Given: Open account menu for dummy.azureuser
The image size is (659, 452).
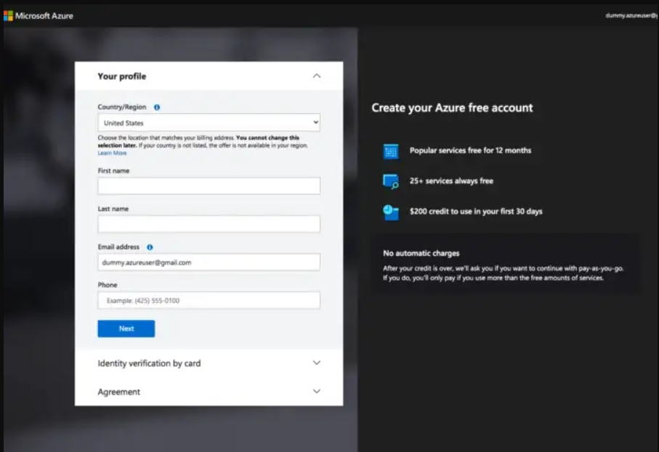Looking at the screenshot, I should pyautogui.click(x=631, y=15).
